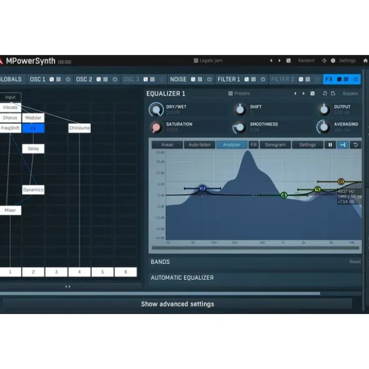This screenshot has width=369, height=369.
Task: Open the Legato jam preset grid icon
Action: click(x=196, y=61)
